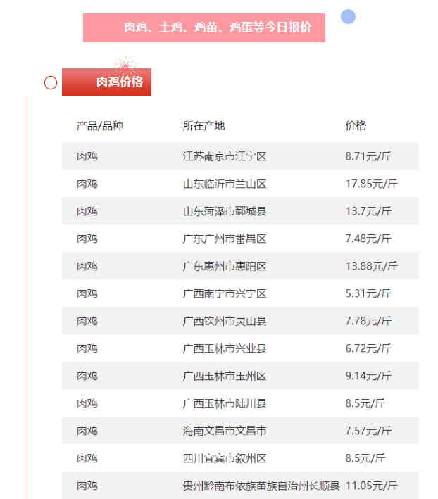Image resolution: width=438 pixels, height=499 pixels.
Task: Select the 海南文昌市文昌市 location
Action: point(225,431)
